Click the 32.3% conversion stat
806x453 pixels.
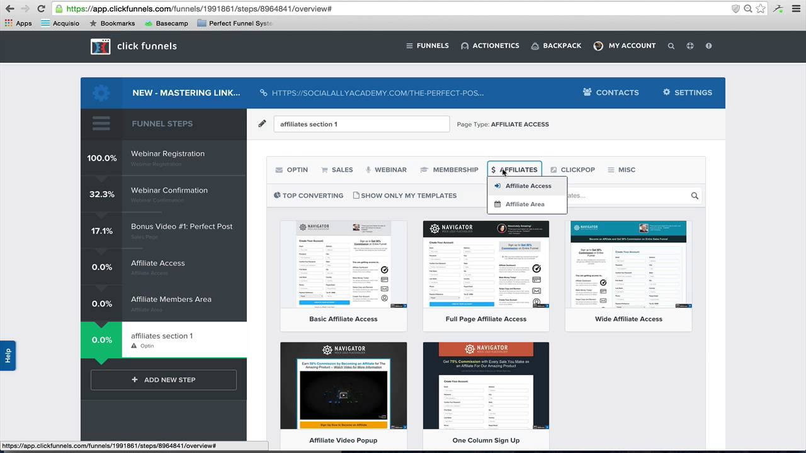pyautogui.click(x=102, y=194)
